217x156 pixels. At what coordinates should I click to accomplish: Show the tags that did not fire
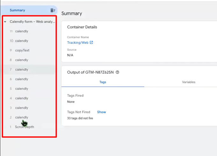(101, 112)
